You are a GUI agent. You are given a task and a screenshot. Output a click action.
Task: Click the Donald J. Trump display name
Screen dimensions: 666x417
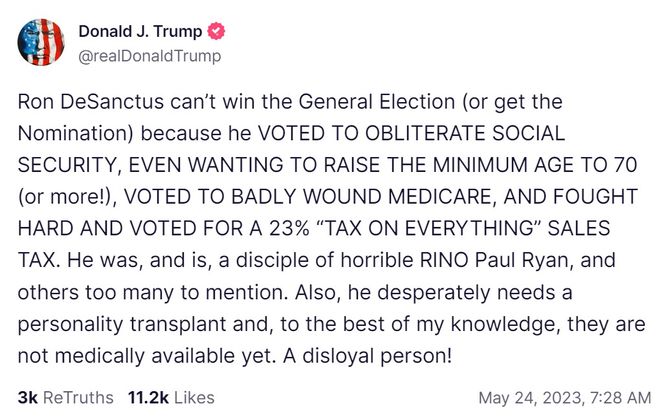tap(140, 31)
